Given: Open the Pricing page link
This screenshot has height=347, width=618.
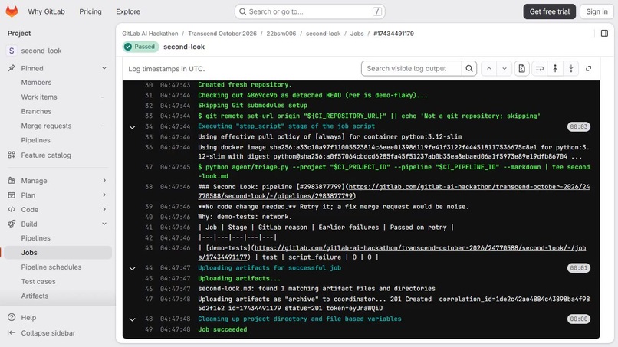Looking at the screenshot, I should pyautogui.click(x=90, y=11).
